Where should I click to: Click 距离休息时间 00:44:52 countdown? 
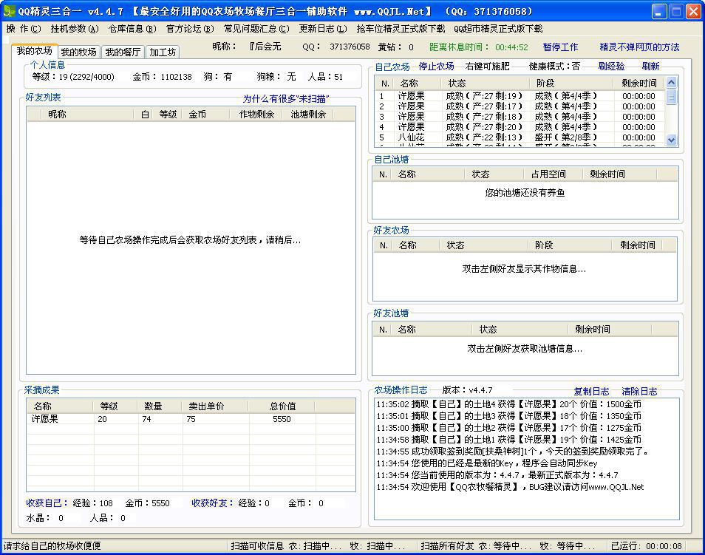pos(478,47)
